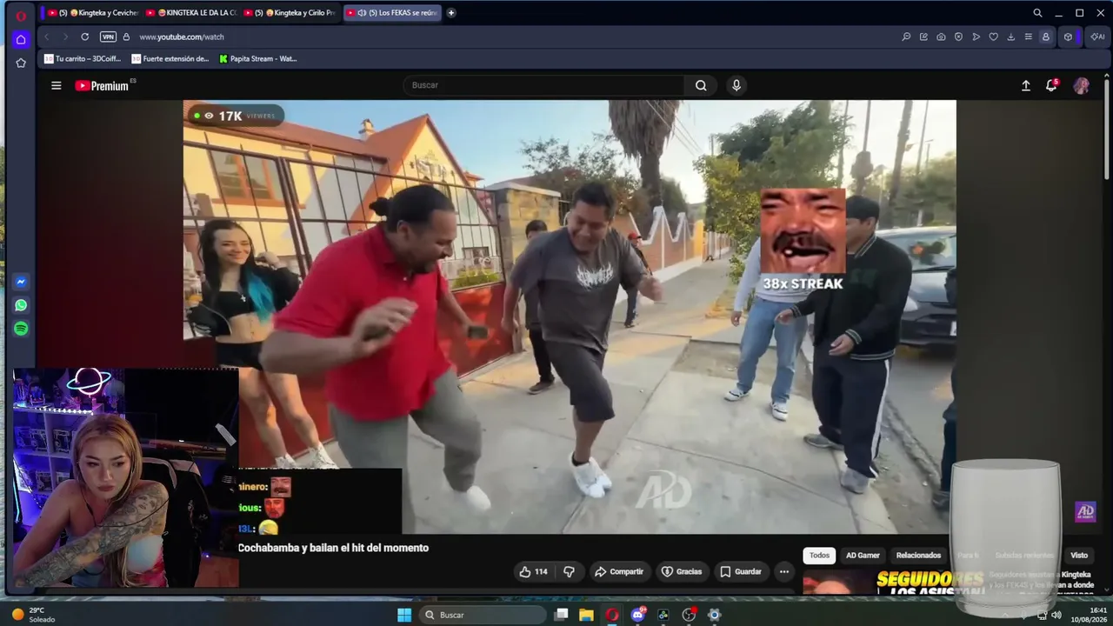The height and width of the screenshot is (626, 1113).
Task: Select the AD Gamer filter chip
Action: click(x=863, y=555)
